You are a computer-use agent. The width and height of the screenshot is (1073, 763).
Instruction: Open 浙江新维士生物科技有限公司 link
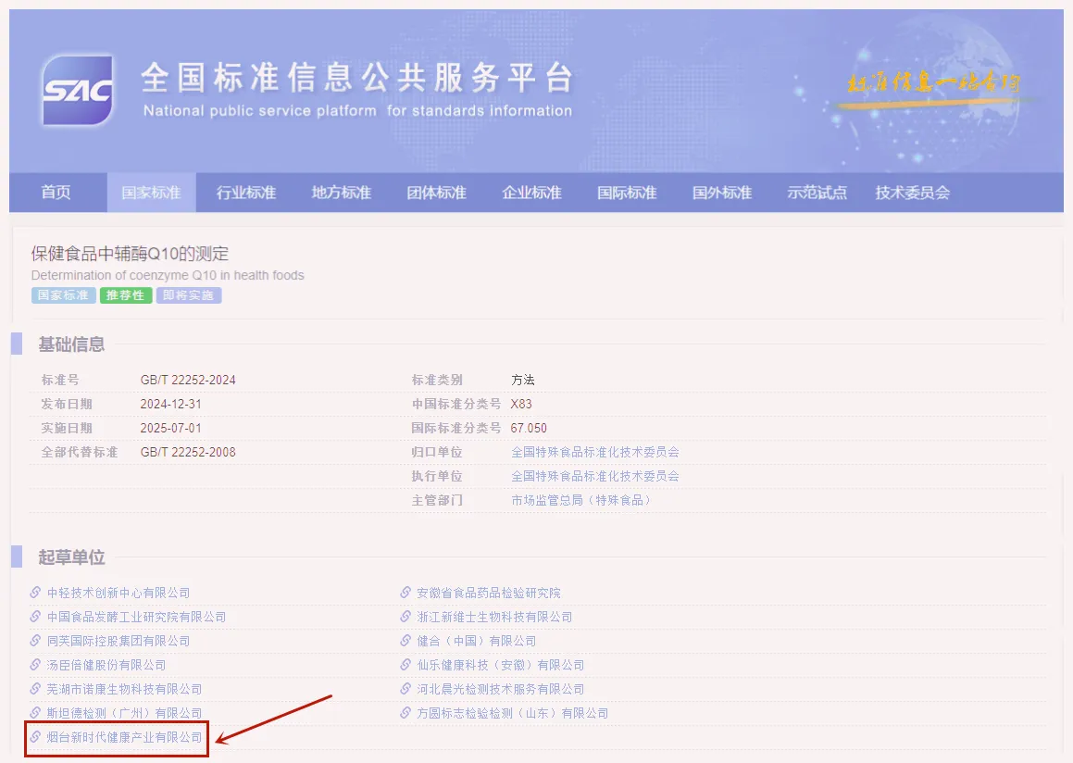(x=494, y=617)
